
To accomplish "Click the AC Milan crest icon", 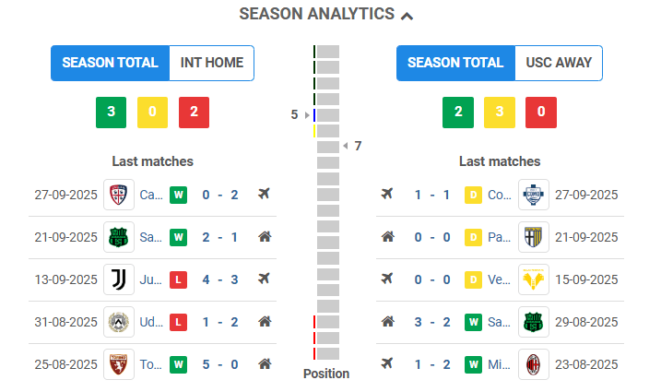I will click(x=534, y=364).
